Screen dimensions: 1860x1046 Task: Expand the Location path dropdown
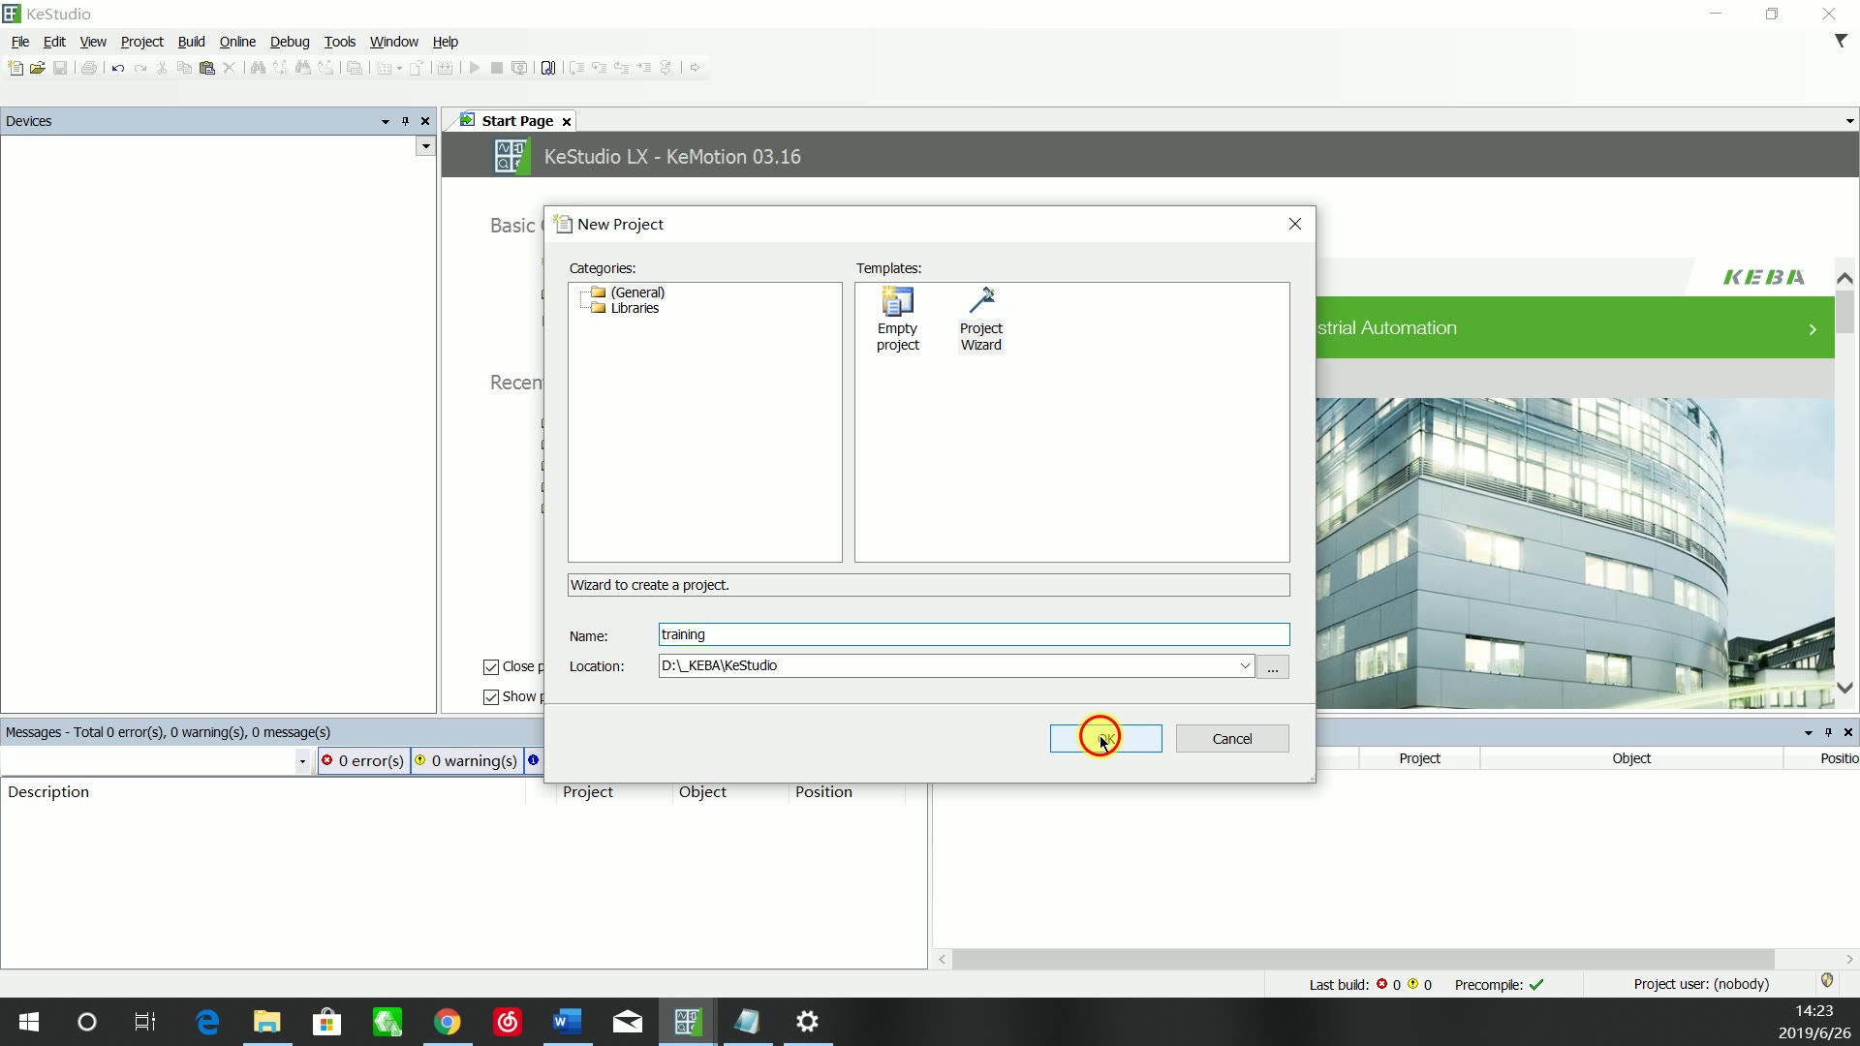[1245, 666]
